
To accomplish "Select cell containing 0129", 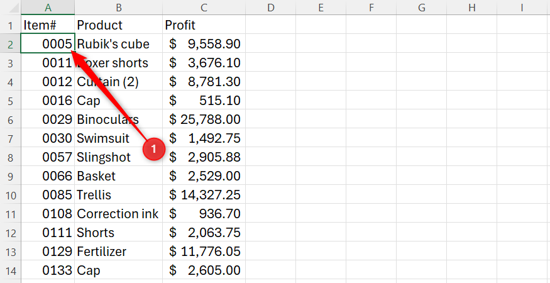I will point(48,252).
